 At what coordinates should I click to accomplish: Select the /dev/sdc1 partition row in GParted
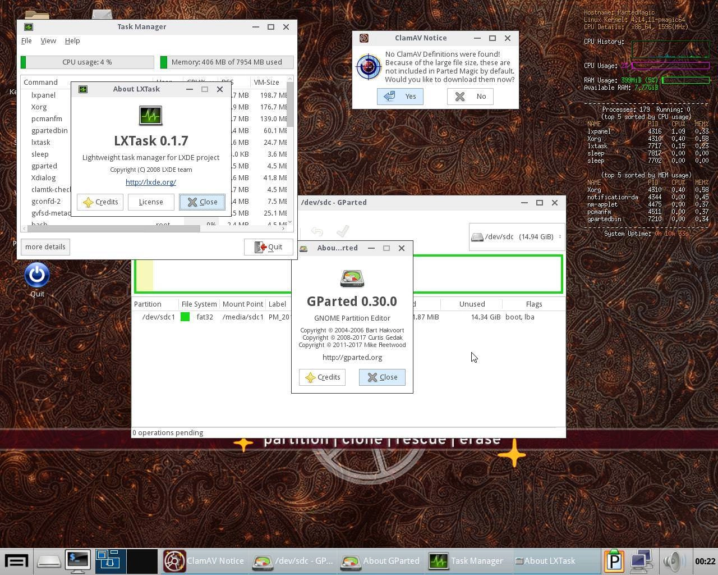pyautogui.click(x=348, y=317)
